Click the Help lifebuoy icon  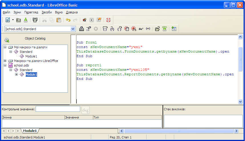coord(108,20)
